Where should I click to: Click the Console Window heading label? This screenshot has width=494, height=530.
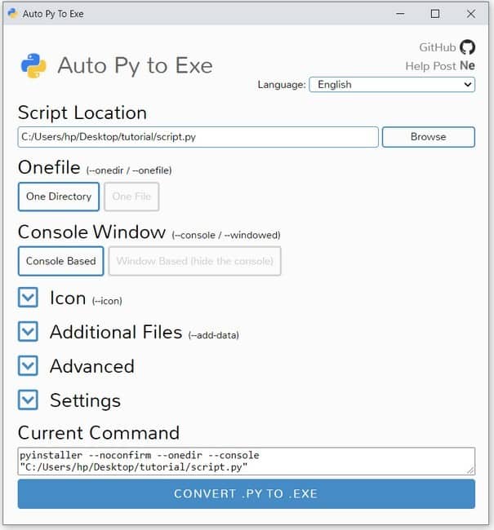coord(91,232)
